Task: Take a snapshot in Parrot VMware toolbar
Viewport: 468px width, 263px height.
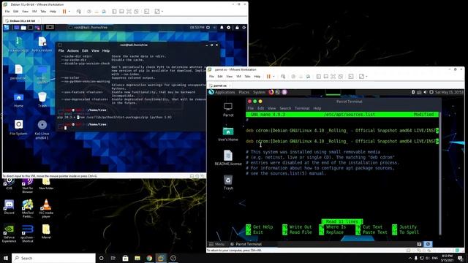Action: click(x=293, y=76)
